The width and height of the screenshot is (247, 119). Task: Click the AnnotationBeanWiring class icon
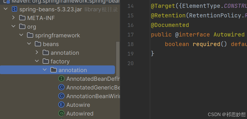[x=61, y=96]
